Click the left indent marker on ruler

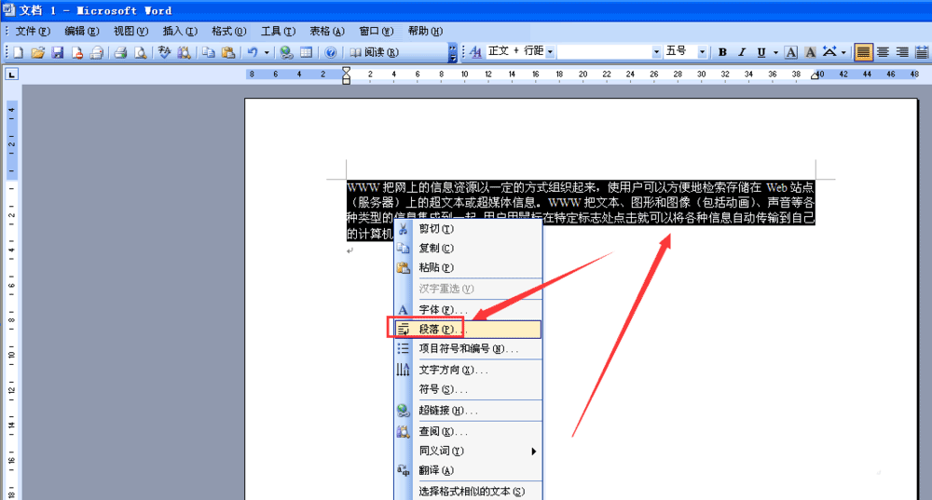coord(346,80)
